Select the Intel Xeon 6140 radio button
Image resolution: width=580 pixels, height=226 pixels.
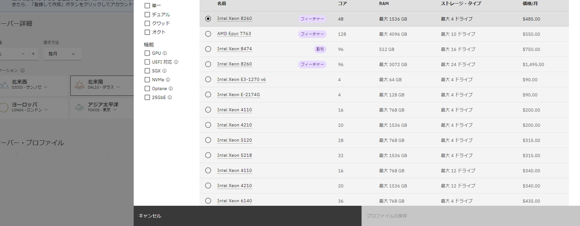[208, 200]
